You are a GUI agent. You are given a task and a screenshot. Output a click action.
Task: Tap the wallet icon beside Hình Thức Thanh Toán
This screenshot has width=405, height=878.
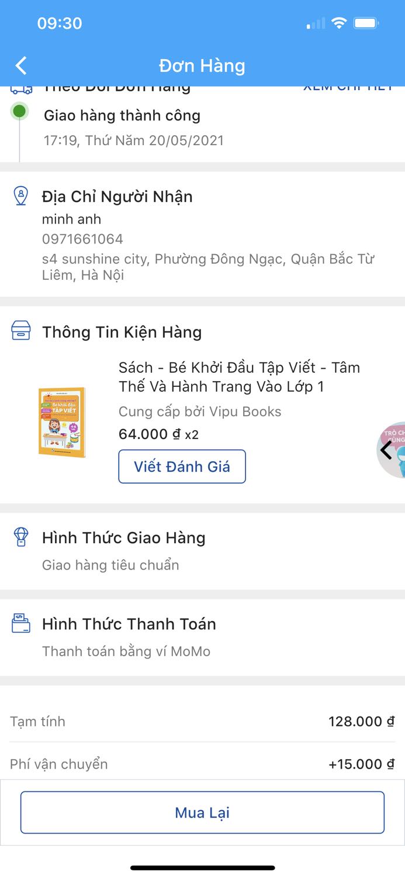pyautogui.click(x=22, y=623)
